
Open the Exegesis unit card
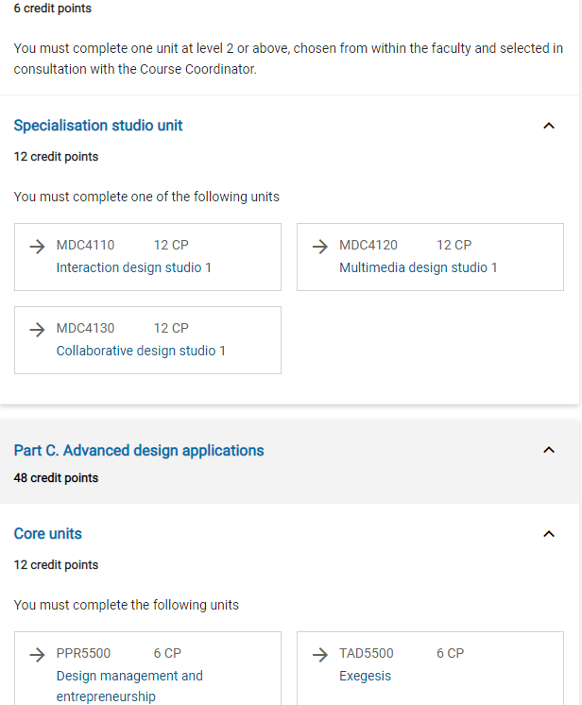click(365, 676)
